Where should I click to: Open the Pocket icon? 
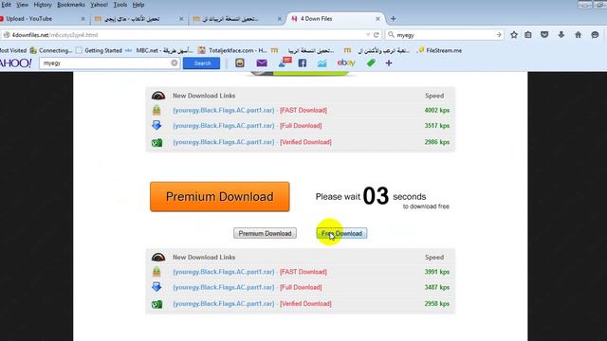[544, 35]
